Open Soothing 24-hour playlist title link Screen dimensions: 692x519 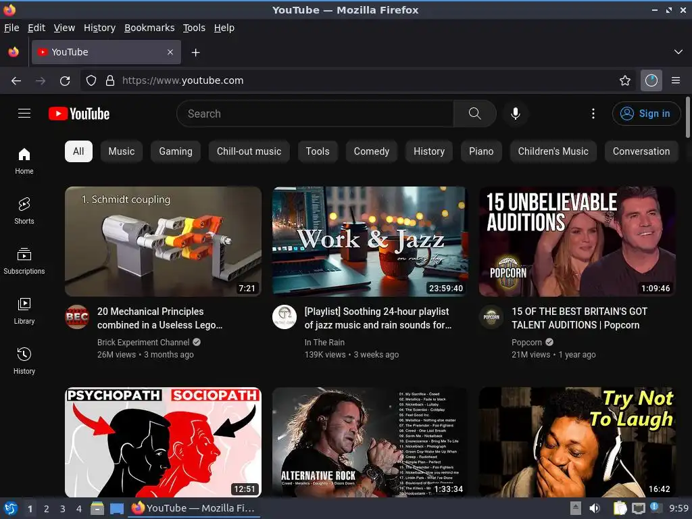[378, 318]
